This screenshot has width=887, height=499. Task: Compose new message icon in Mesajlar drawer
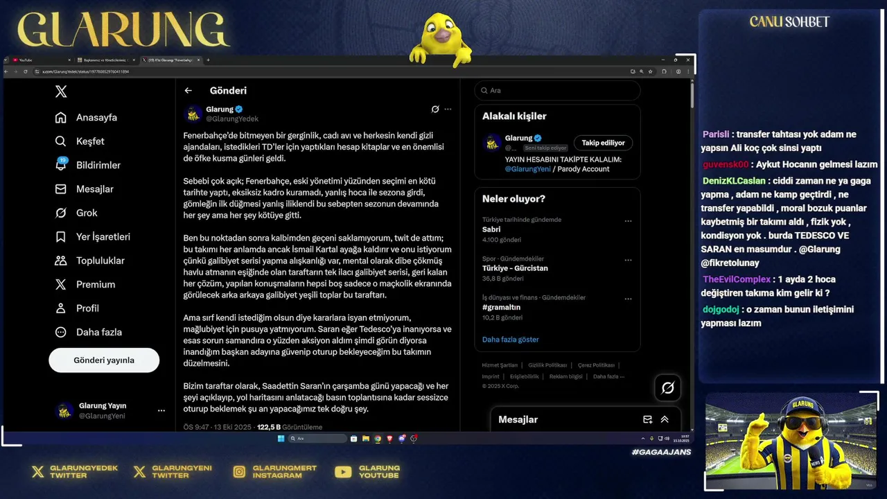click(x=647, y=419)
